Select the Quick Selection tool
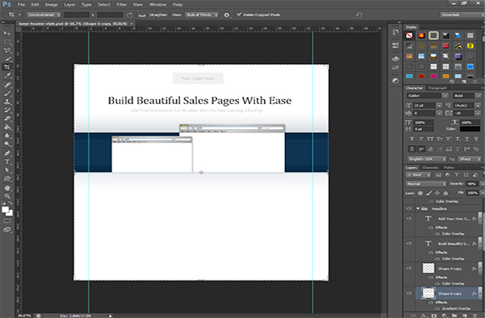 click(7, 59)
